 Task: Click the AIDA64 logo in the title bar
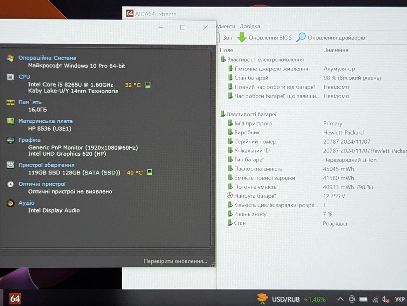pos(129,13)
